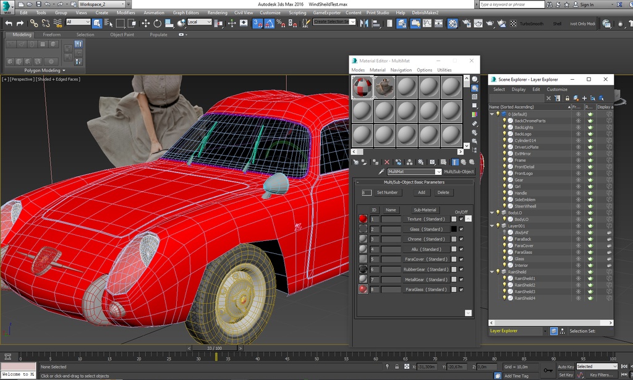Disable the FaraGlass sub-material checkbox

pos(461,289)
